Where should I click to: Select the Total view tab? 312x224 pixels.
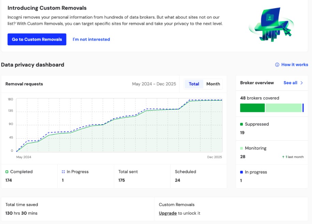click(x=194, y=84)
